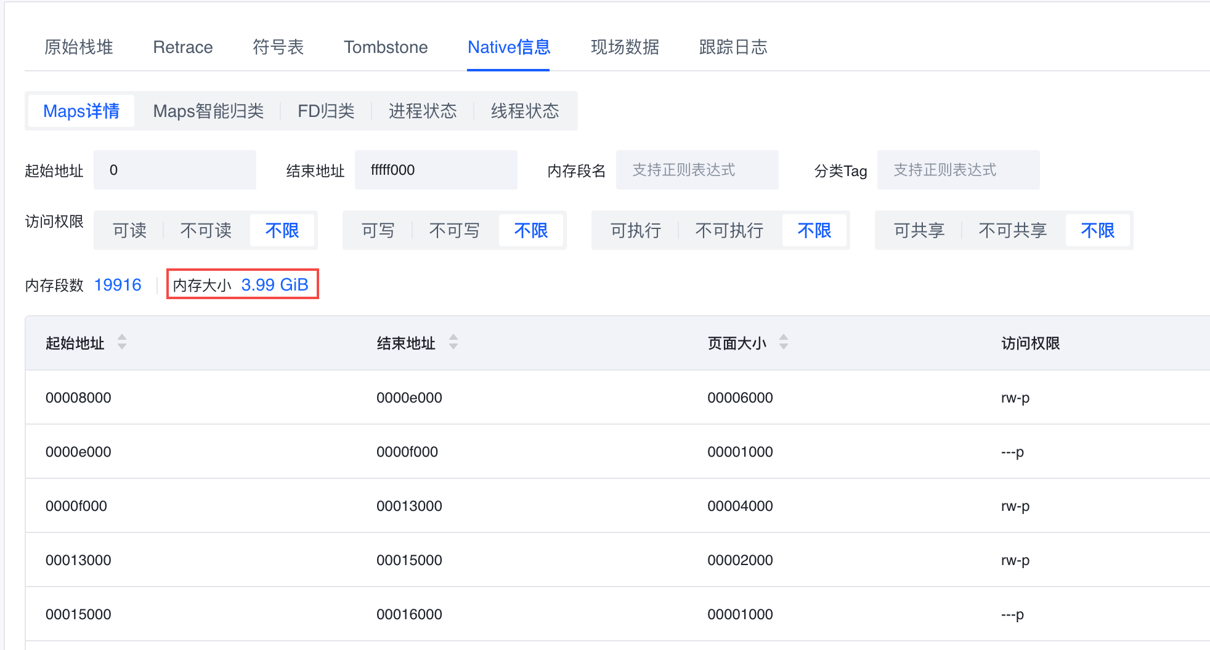Switch to Maps智能归类 sub-tab
Image resolution: width=1210 pixels, height=650 pixels.
pos(208,111)
